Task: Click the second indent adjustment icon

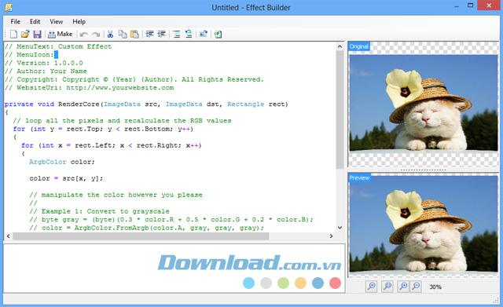Action: pyautogui.click(x=162, y=34)
